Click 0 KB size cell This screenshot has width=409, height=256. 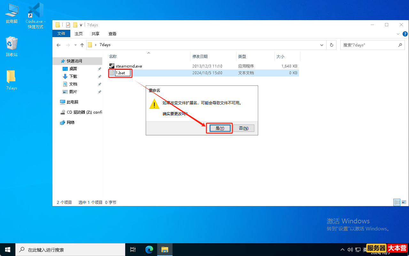click(x=293, y=73)
